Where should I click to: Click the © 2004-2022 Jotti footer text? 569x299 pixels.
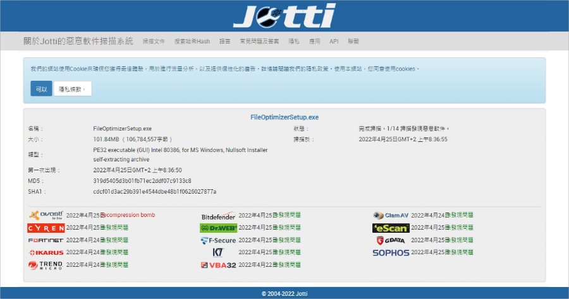[284, 293]
